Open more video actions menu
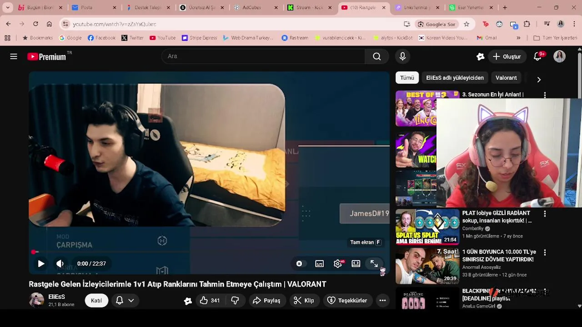 [383, 300]
